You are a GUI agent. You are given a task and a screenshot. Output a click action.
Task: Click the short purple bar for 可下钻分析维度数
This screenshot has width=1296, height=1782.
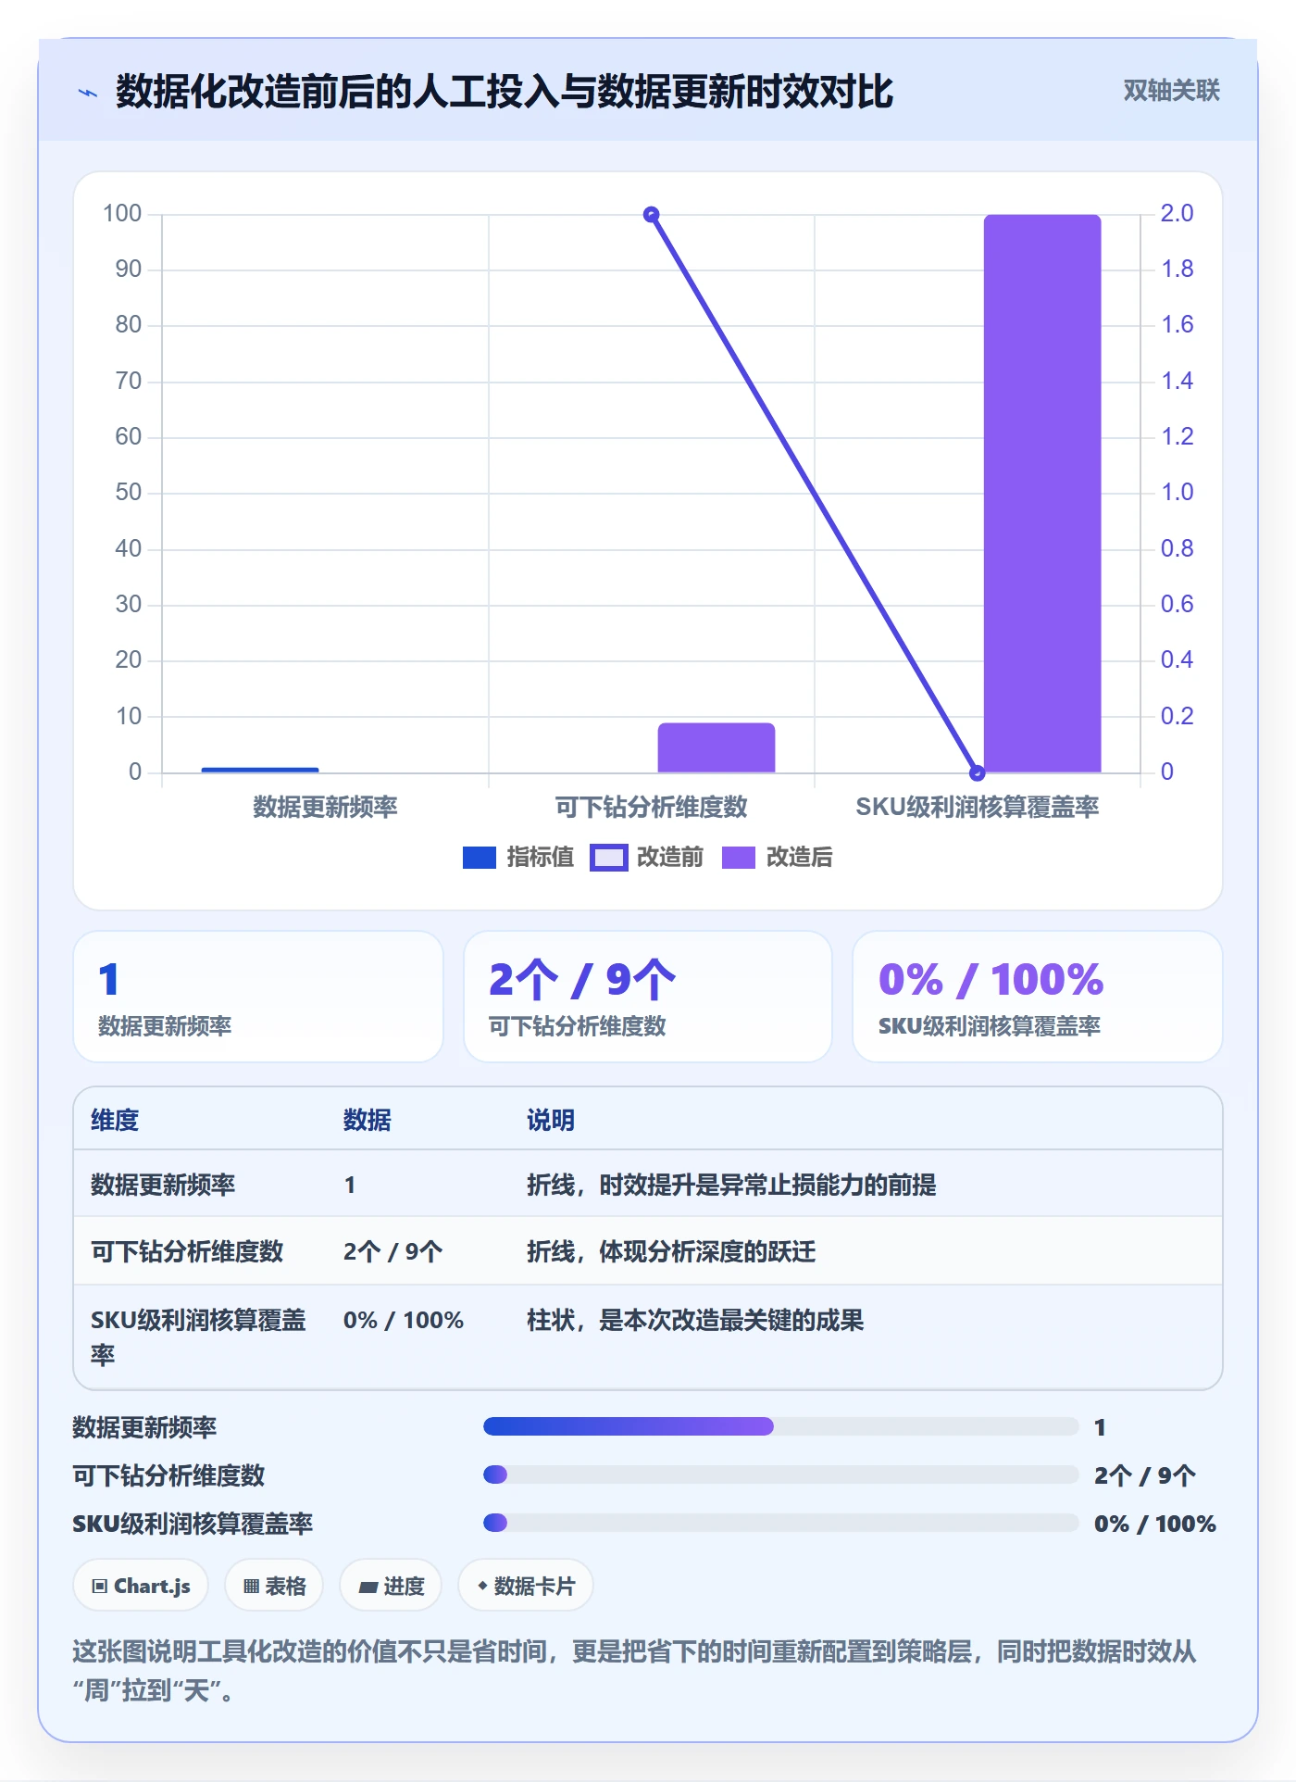pos(717,747)
